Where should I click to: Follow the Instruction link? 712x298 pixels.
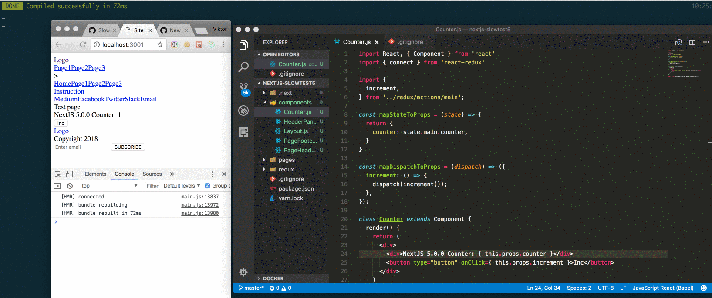click(x=69, y=91)
